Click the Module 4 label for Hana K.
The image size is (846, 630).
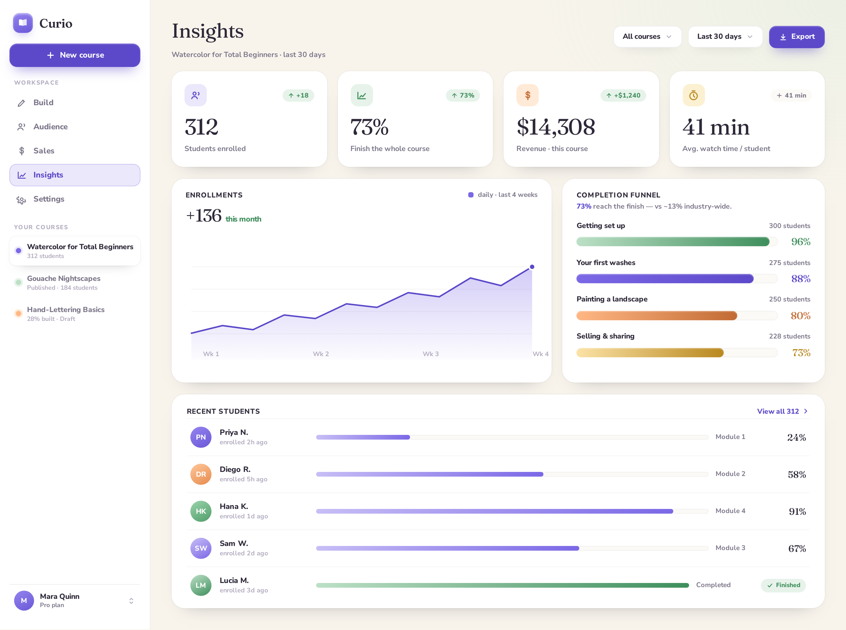[x=730, y=511]
